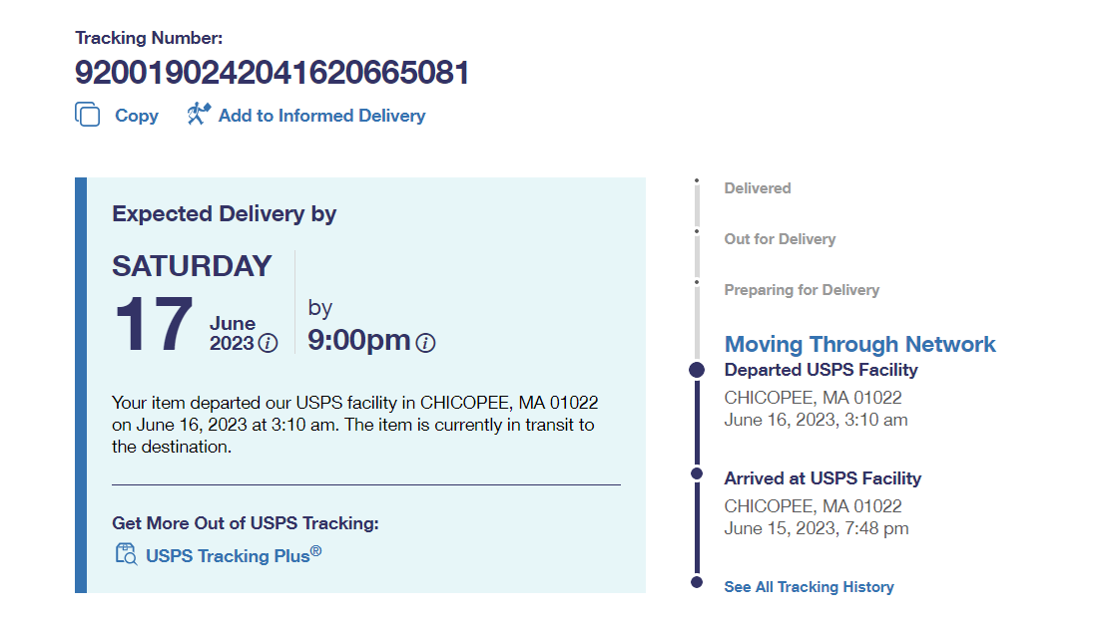Click the Informed Delivery running mail carrier icon
The image size is (1112, 621).
(x=199, y=115)
